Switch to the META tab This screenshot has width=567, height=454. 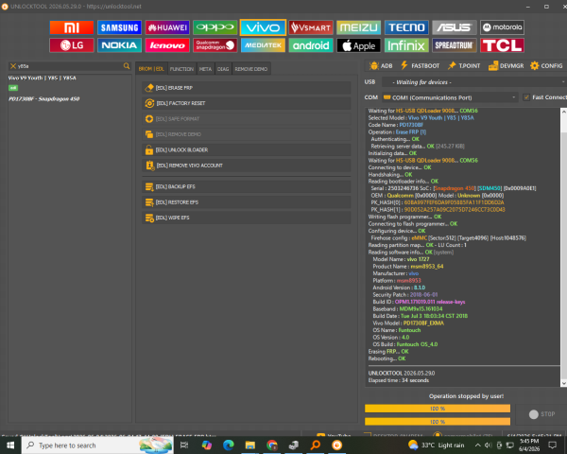click(x=205, y=69)
